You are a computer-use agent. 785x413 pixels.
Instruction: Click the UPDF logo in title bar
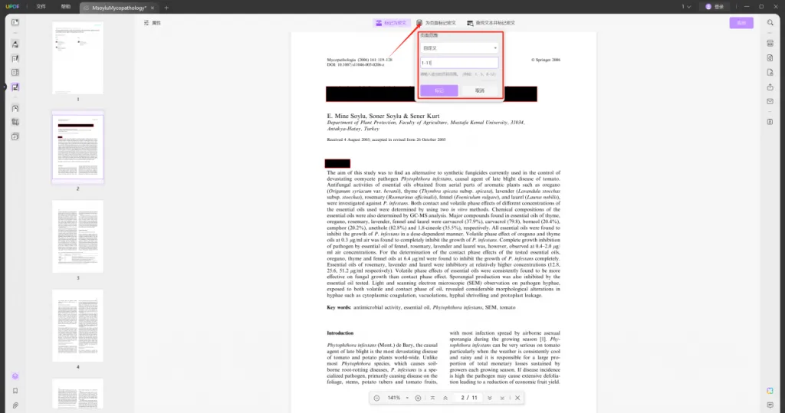click(x=12, y=6)
